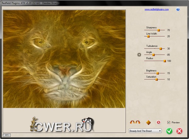Click the Brightness slider handle
Image resolution: width=189 pixels, height=139 pixels.
[157, 73]
